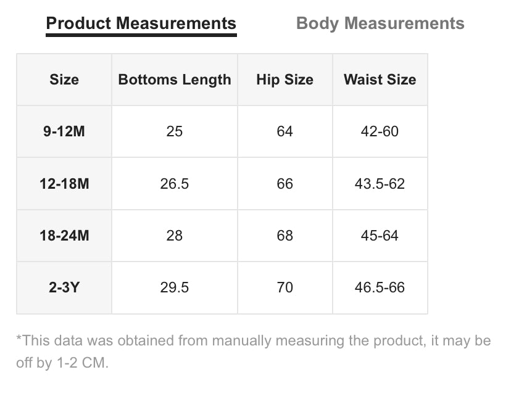Click the Waist Size column header
511x396 pixels.
[380, 80]
